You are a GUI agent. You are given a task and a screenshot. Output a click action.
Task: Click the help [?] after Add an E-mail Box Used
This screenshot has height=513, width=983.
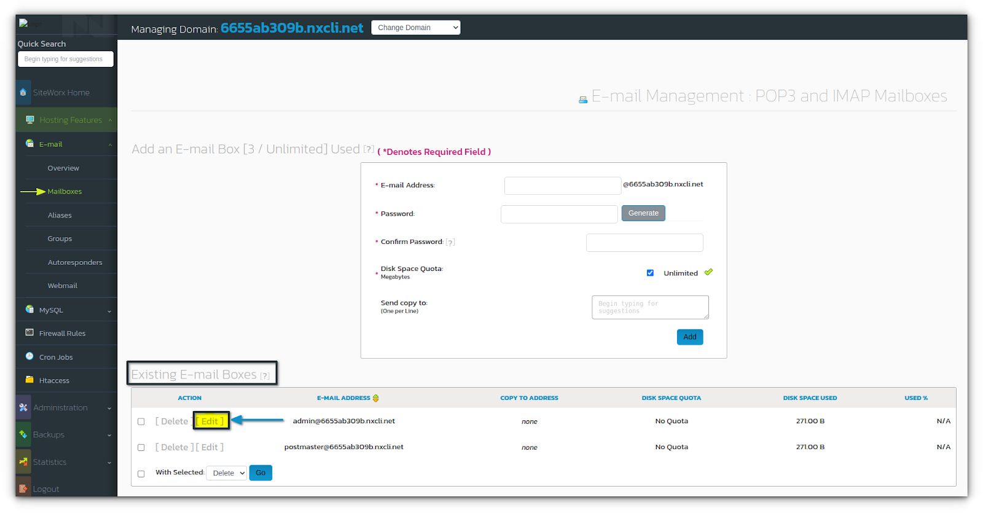tap(369, 149)
